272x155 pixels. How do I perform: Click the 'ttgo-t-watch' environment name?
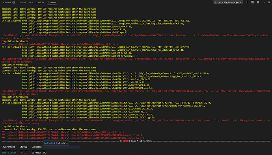click(x=9, y=153)
